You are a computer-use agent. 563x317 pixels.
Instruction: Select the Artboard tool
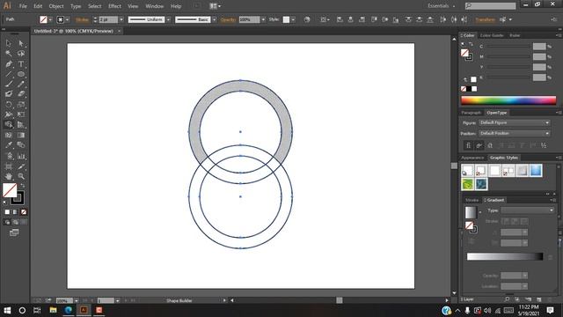9,166
